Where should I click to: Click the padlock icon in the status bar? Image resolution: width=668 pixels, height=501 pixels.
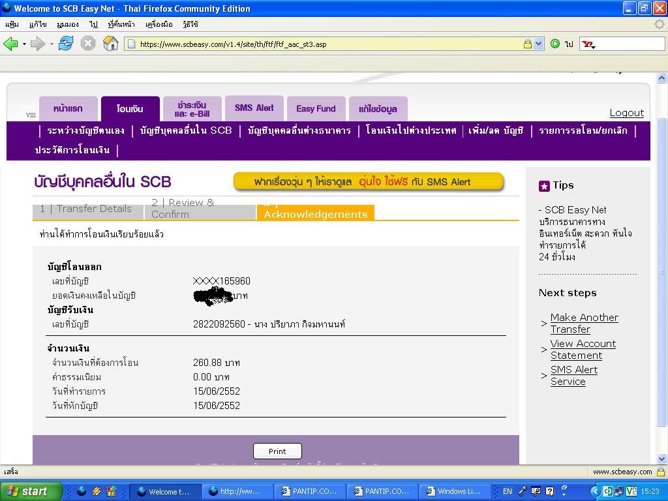point(661,472)
